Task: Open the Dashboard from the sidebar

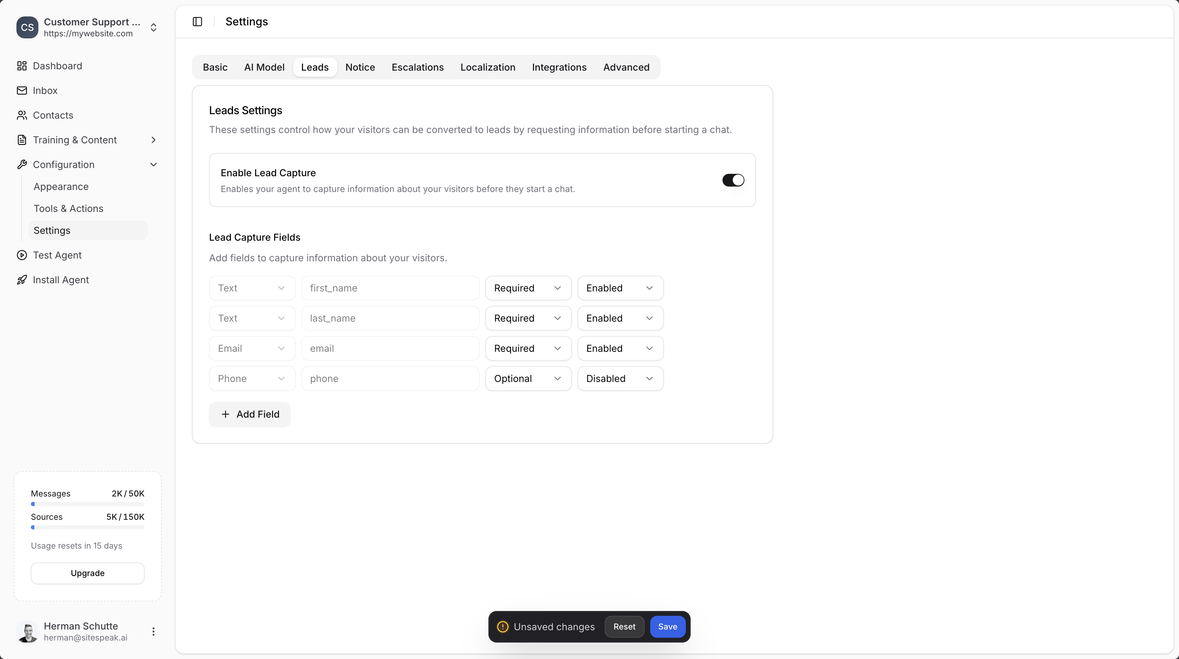Action: pyautogui.click(x=57, y=65)
